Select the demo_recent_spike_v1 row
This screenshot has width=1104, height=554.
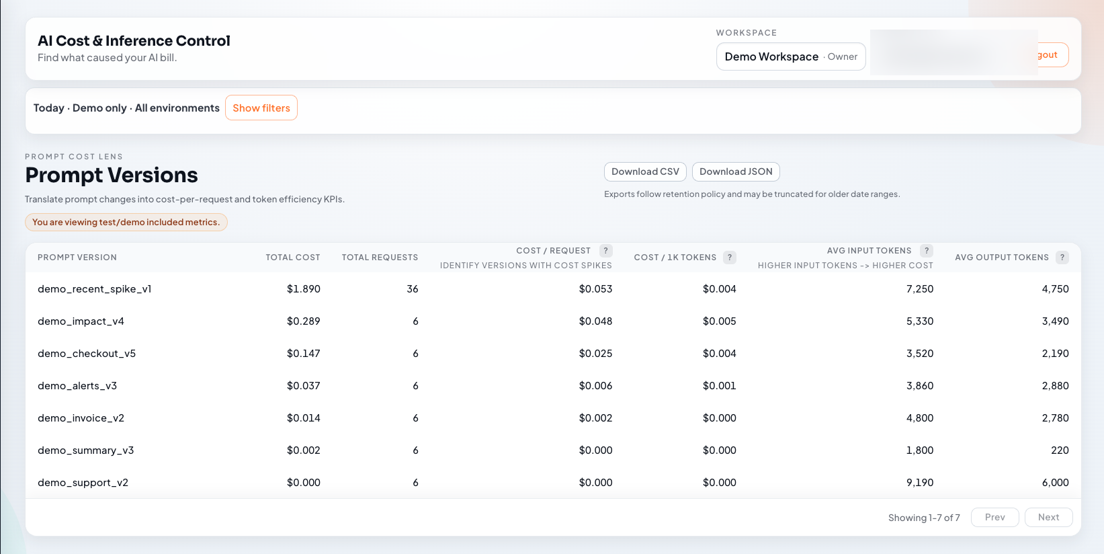[x=95, y=289]
